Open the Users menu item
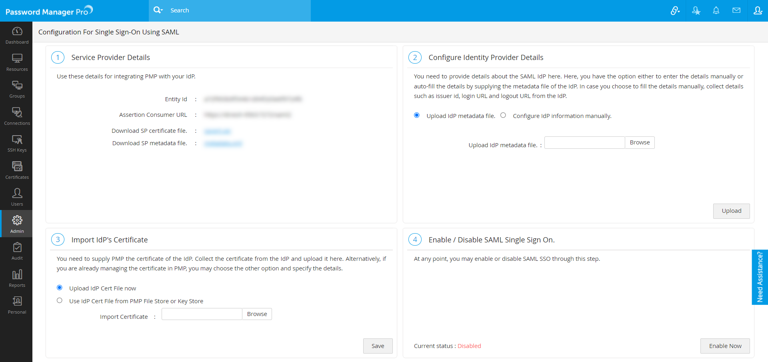 (x=17, y=197)
